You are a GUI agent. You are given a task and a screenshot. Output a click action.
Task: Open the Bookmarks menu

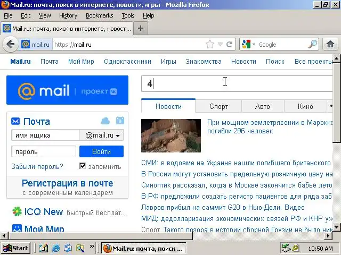tap(100, 15)
